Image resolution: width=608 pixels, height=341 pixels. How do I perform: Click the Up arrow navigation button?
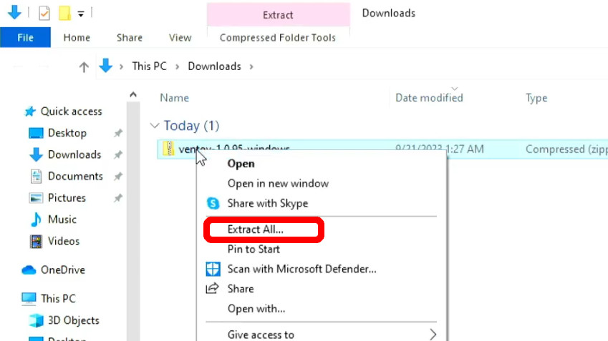[84, 66]
